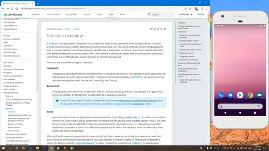
Task: Tap the emulator Recents square button
Action: (x=255, y=113)
